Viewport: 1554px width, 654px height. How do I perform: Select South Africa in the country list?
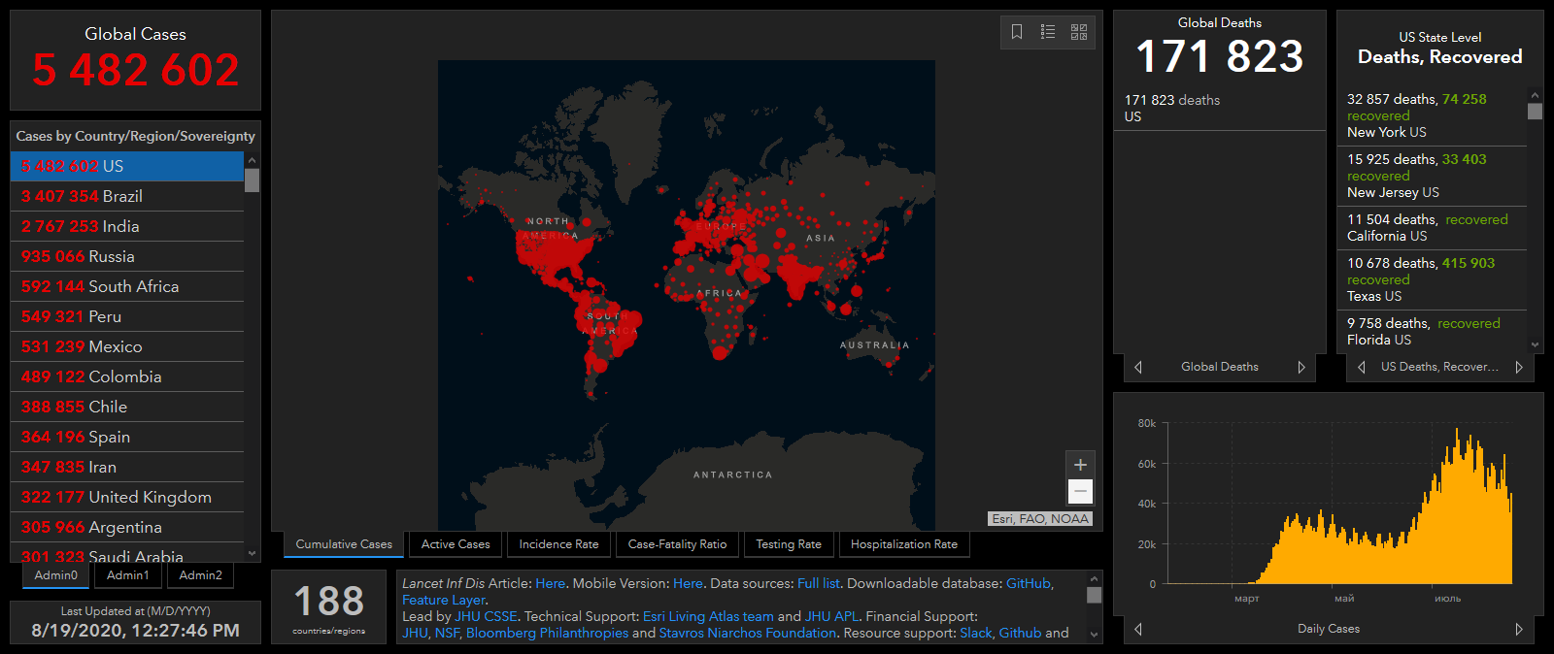pyautogui.click(x=127, y=286)
